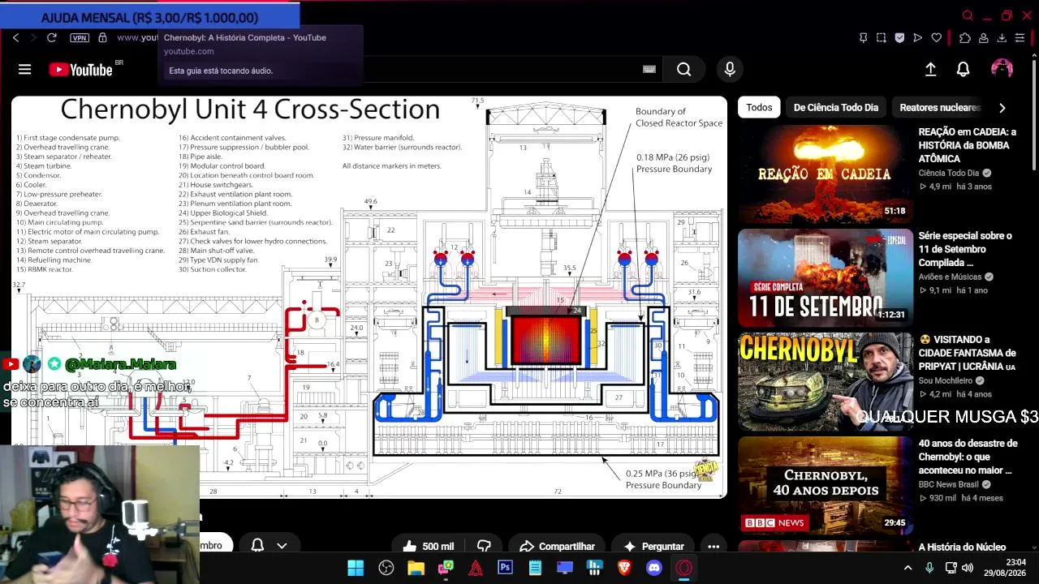Open '40 anos do desastre de Chernobyl' title
Screen dimensions: 1039x584
coord(968,457)
